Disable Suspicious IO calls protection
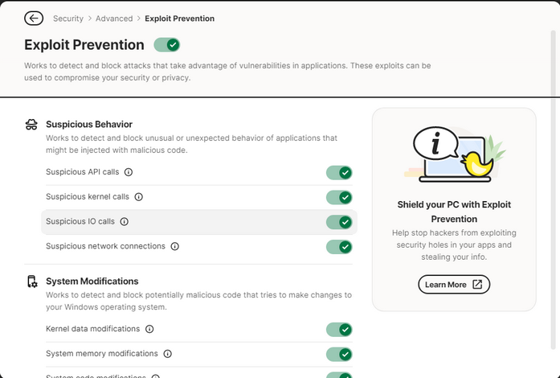Screen dimensions: 560x378 339,222
